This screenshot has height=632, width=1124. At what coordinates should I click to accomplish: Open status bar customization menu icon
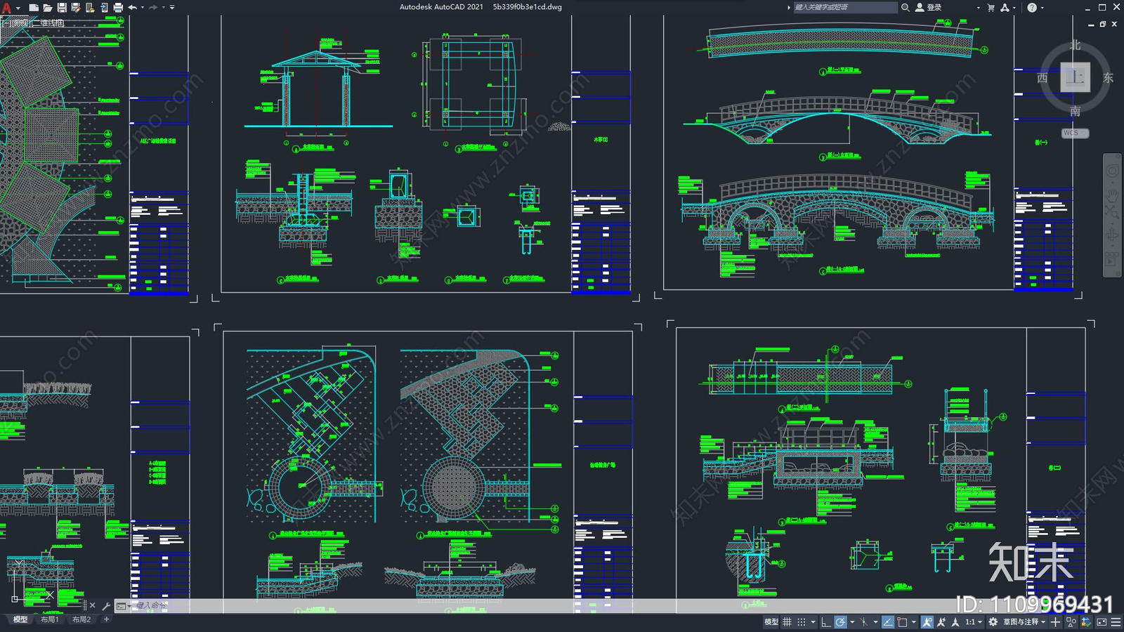point(1116,621)
